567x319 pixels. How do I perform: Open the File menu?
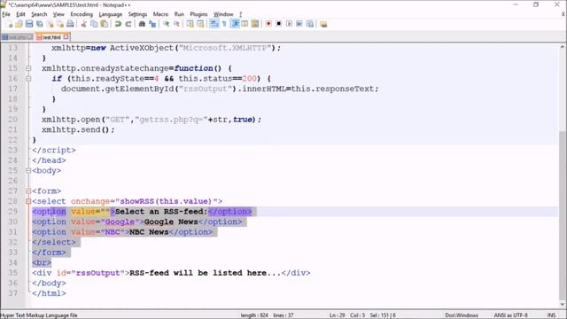pyautogui.click(x=6, y=14)
